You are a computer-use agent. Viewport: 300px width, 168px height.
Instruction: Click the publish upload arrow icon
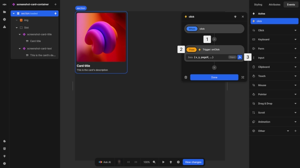click(x=171, y=162)
